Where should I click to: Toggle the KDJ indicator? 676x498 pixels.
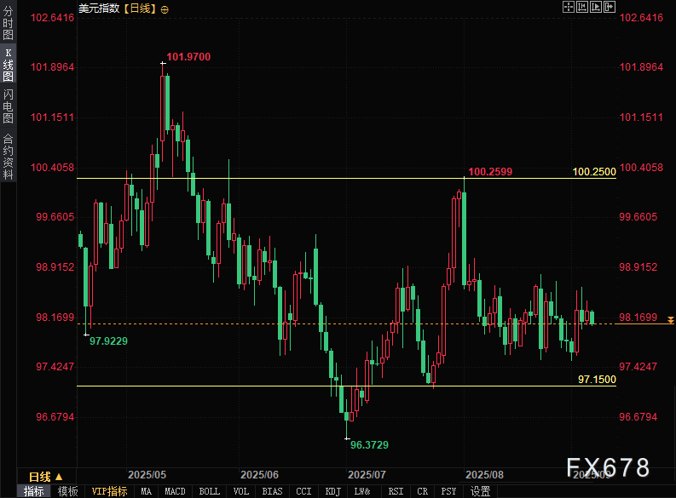332,491
